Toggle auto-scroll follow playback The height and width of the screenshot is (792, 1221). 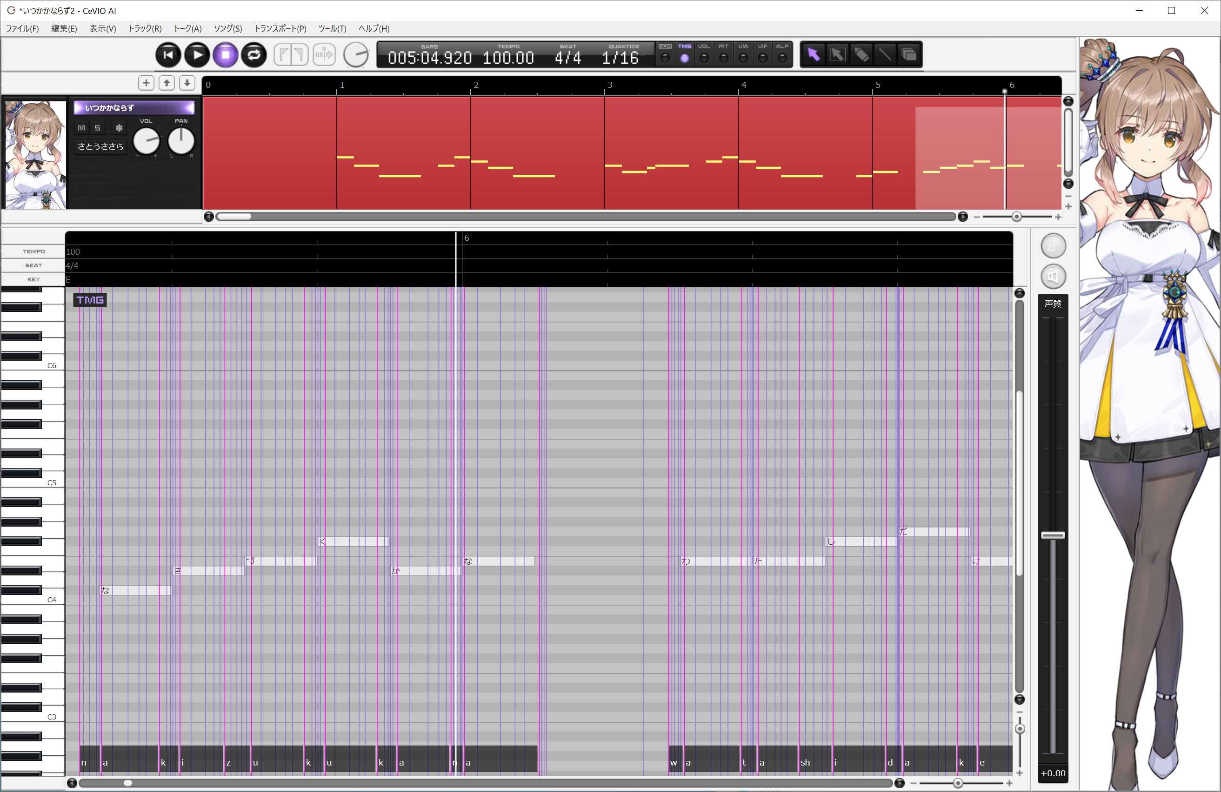324,55
